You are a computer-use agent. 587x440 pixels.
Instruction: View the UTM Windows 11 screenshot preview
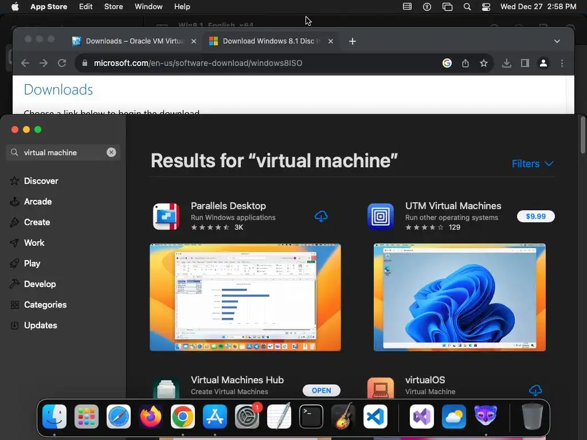point(459,297)
